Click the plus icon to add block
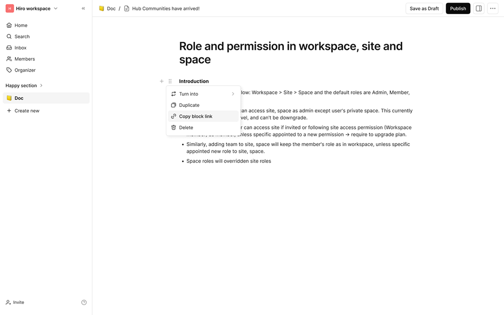The image size is (504, 315). [x=162, y=81]
